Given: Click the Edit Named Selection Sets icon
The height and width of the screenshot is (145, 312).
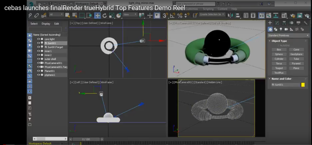Looking at the screenshot, I should 195,15.
